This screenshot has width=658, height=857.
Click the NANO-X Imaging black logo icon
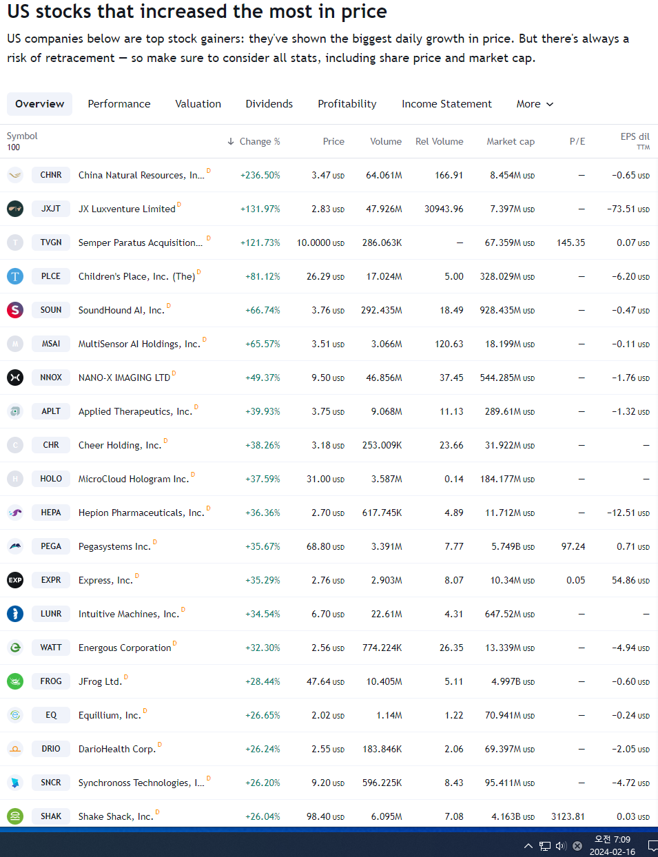[x=15, y=378]
